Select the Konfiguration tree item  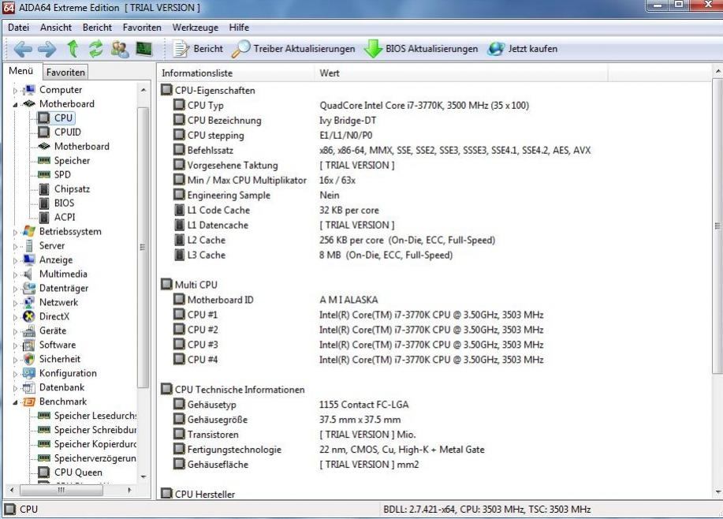(x=68, y=373)
